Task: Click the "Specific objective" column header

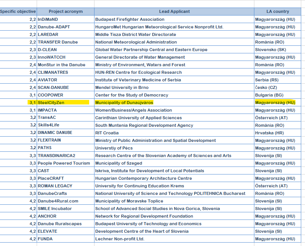Action: pyautogui.click(x=18, y=11)
